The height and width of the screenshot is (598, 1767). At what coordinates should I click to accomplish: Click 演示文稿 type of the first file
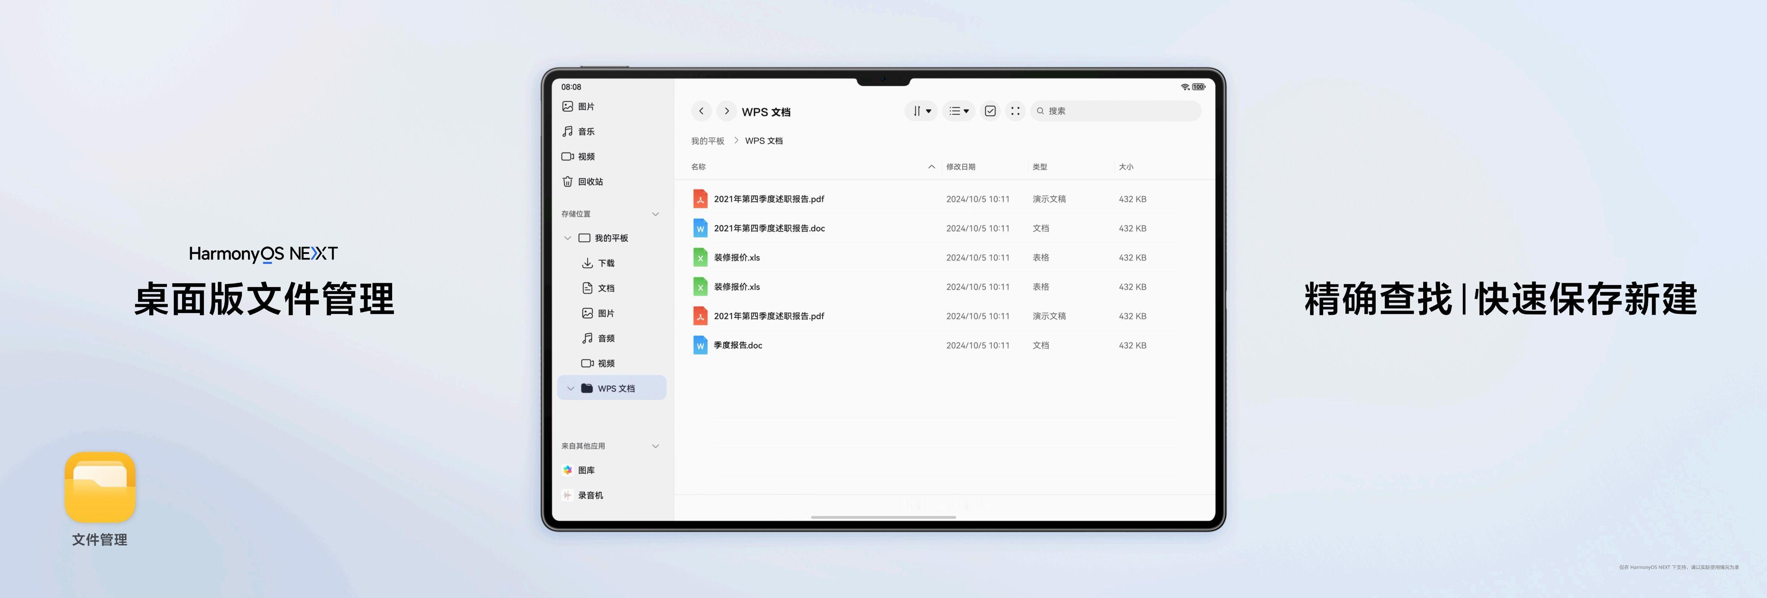click(1049, 199)
